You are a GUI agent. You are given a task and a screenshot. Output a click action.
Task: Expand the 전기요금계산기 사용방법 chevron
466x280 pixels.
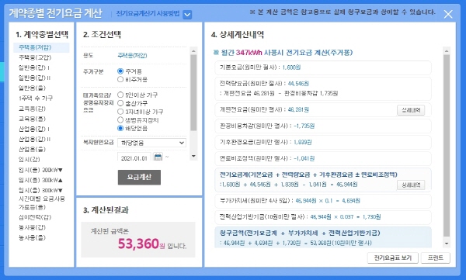[x=187, y=14]
